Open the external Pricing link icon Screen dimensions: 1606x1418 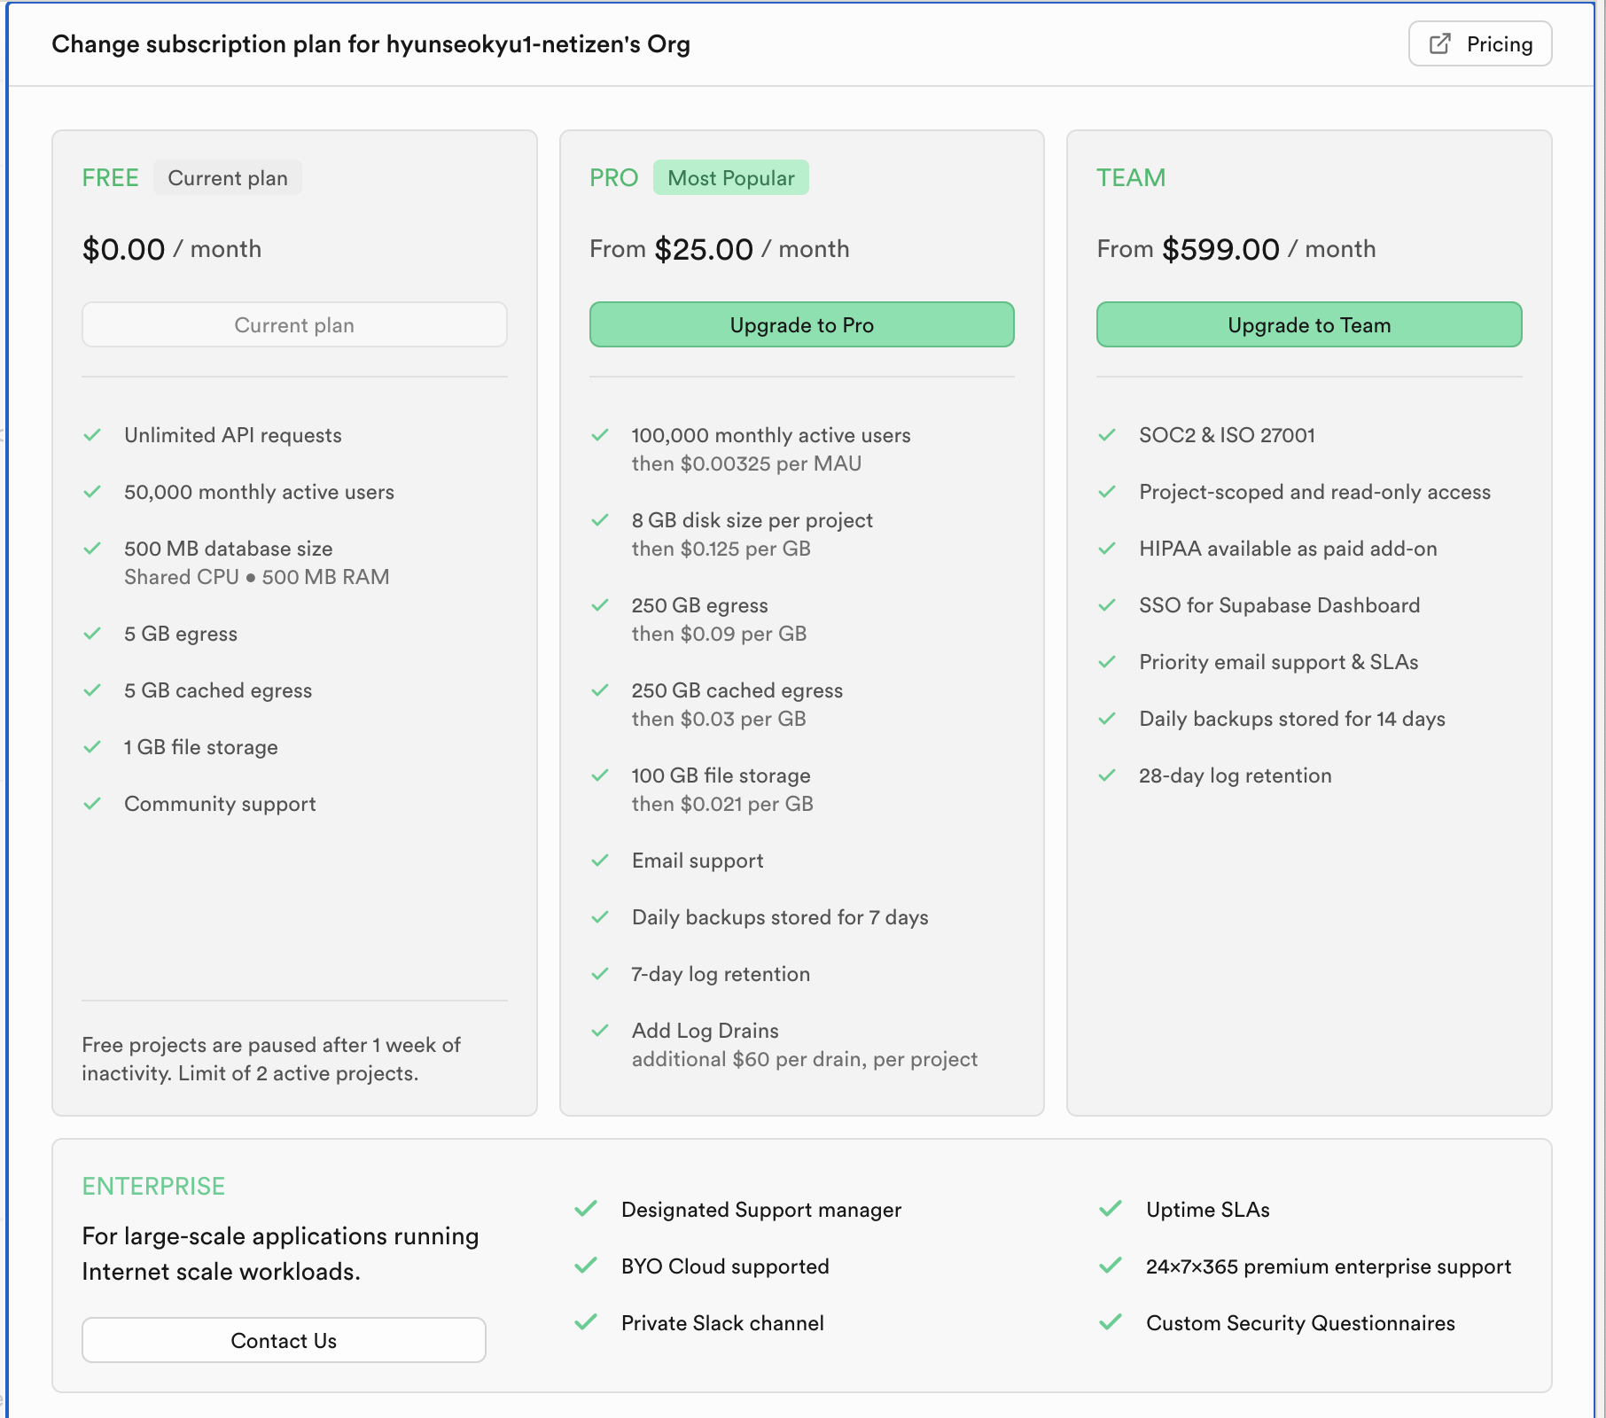point(1440,43)
